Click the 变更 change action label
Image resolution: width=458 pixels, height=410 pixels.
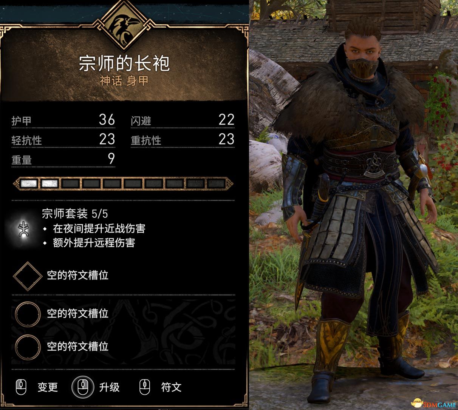(48, 387)
